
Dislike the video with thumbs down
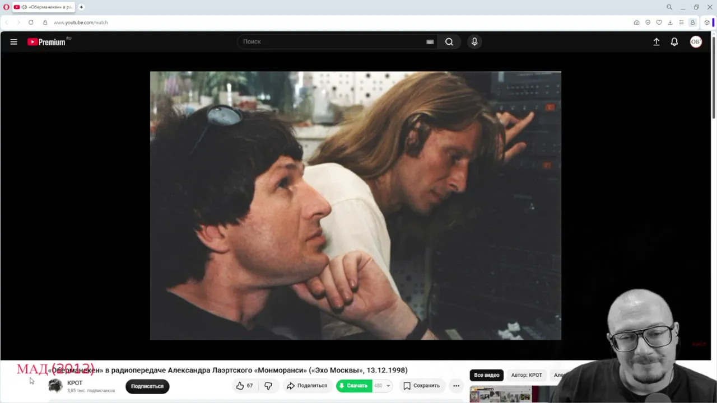268,386
